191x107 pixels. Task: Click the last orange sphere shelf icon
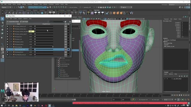121,13
